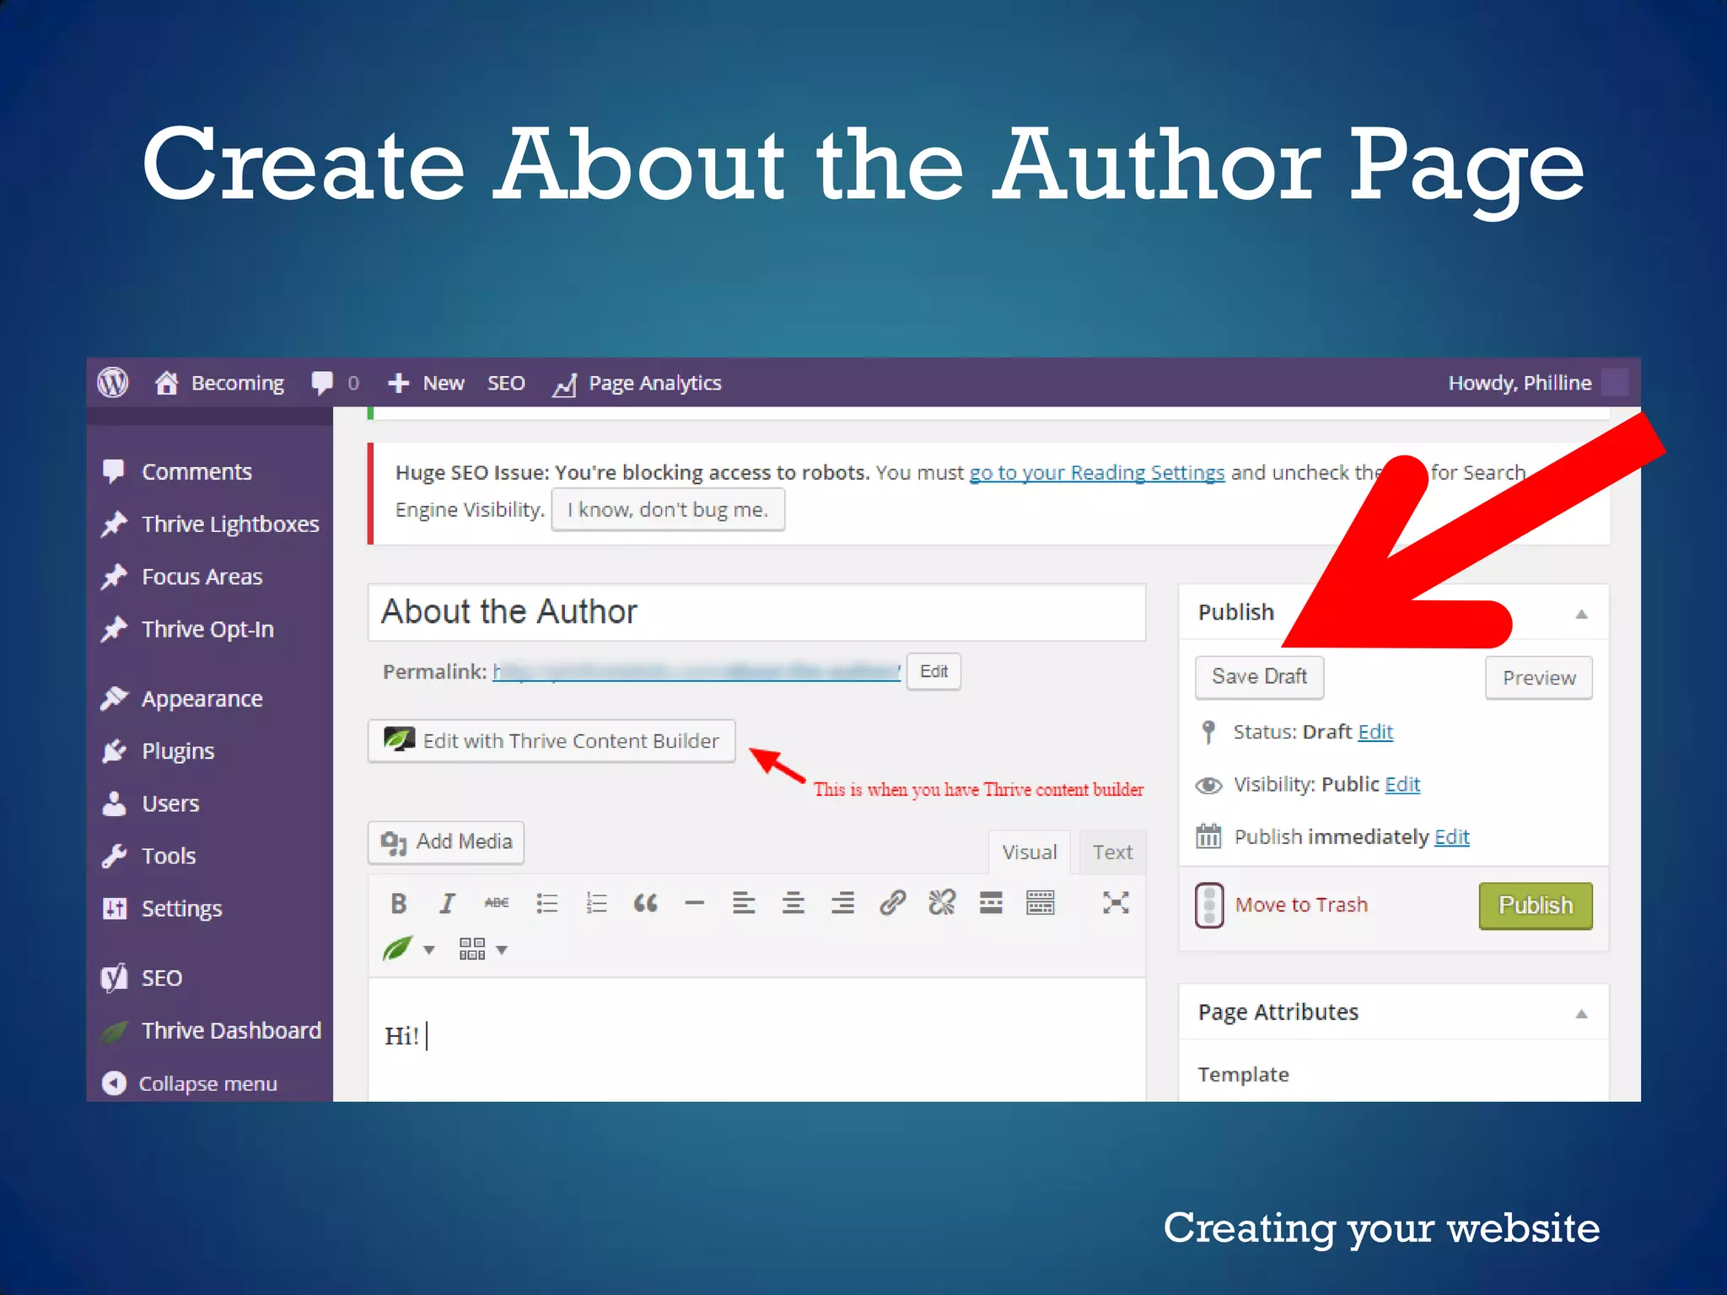
Task: Collapse the Page Attributes panel
Action: pos(1582,1014)
